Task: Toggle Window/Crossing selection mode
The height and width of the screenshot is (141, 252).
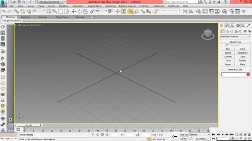Action: pyautogui.click(x=67, y=11)
